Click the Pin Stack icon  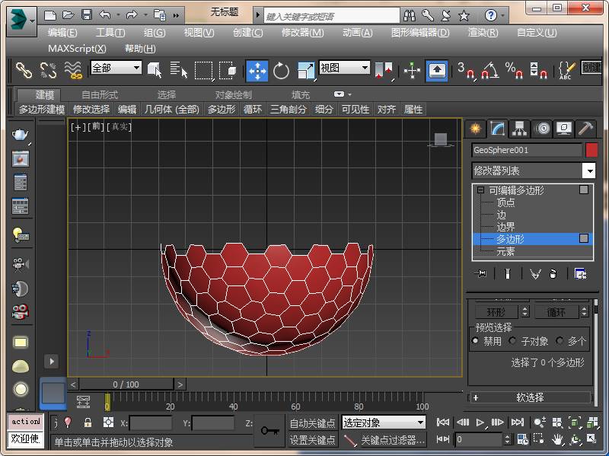(x=480, y=274)
